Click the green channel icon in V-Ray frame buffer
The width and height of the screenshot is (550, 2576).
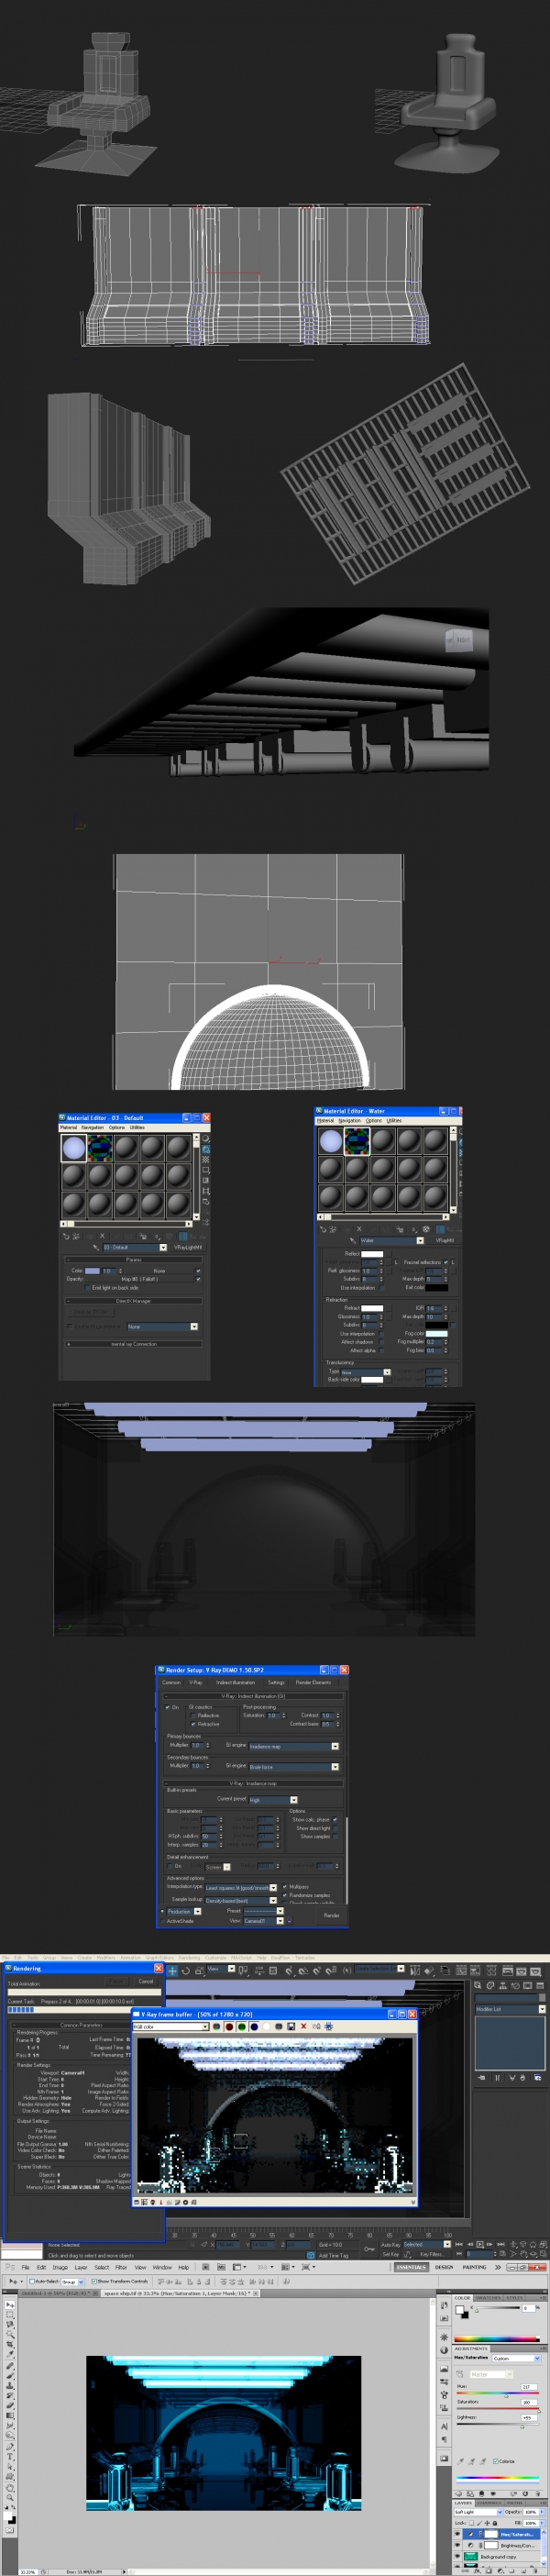[x=242, y=2027]
